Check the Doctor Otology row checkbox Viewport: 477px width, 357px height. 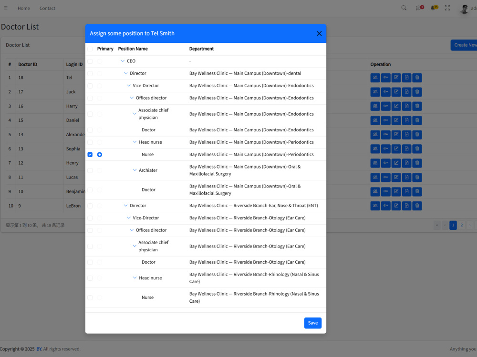pos(90,262)
